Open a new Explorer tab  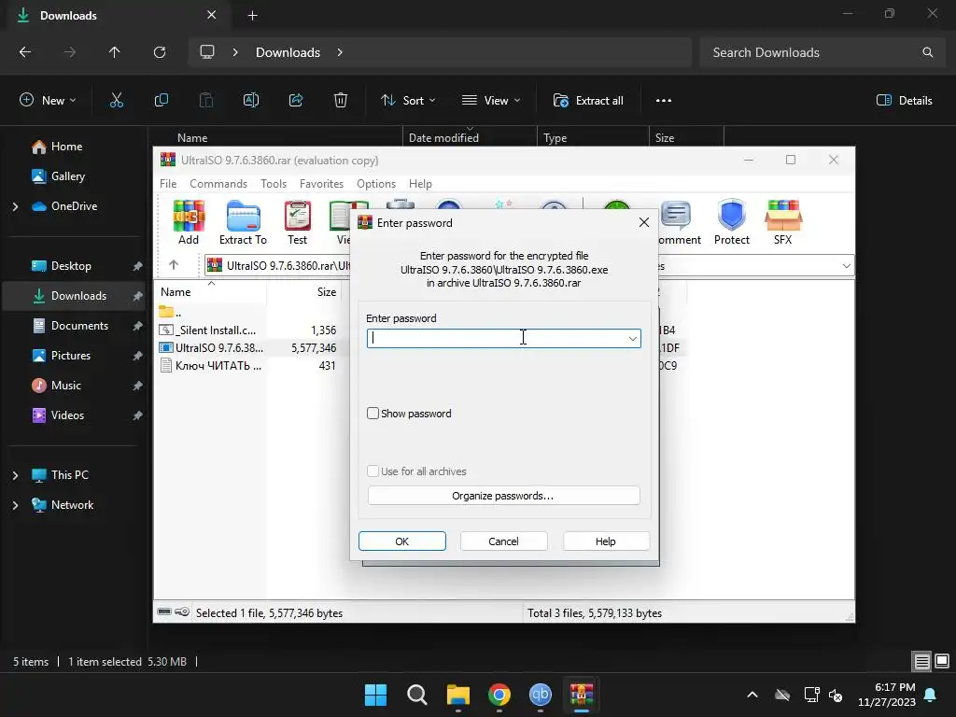point(252,15)
